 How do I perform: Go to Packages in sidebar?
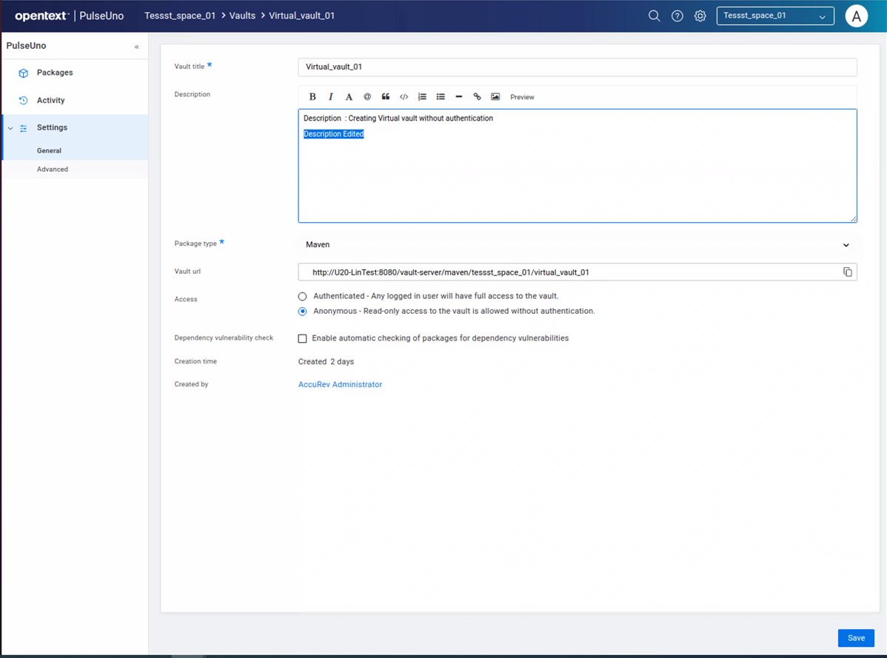pos(55,73)
